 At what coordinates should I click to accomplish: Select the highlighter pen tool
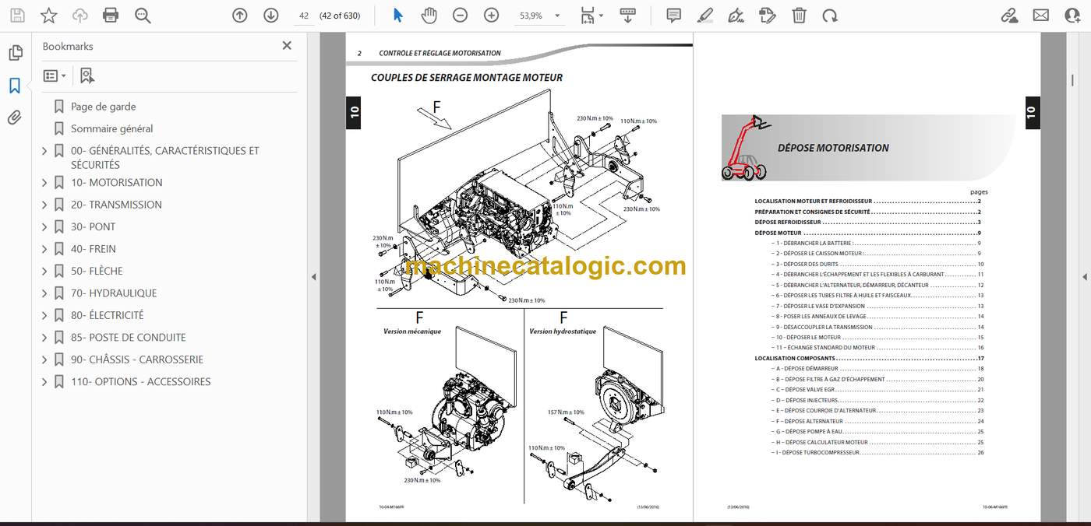704,15
